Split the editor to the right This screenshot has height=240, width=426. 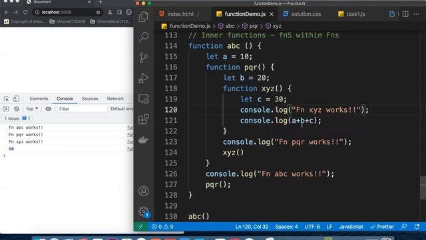[405, 14]
